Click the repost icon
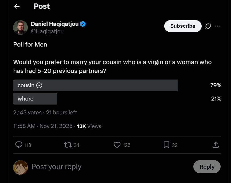Viewport: 231px width, 183px height. click(x=68, y=145)
